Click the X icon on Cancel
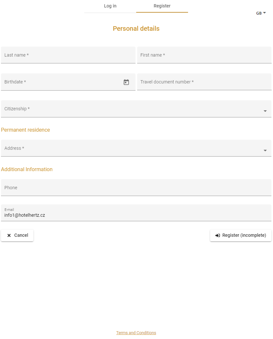Screen dimensions: 273x339 click(9, 235)
